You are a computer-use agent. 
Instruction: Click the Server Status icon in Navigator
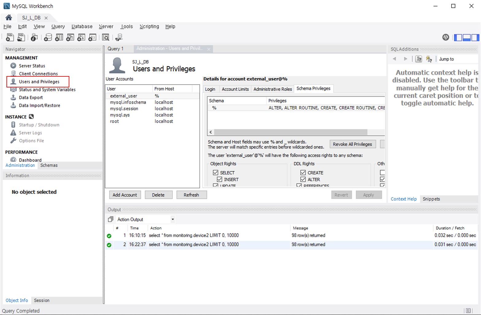coord(13,66)
